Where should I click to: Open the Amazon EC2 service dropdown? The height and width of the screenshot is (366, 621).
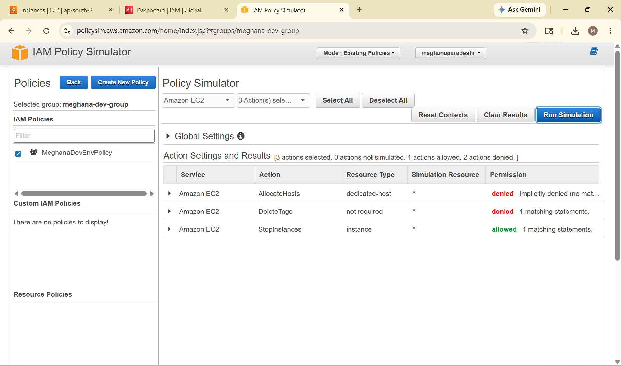click(x=198, y=100)
